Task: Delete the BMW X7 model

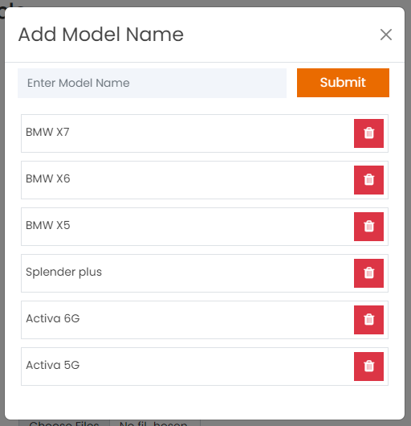Action: [368, 133]
